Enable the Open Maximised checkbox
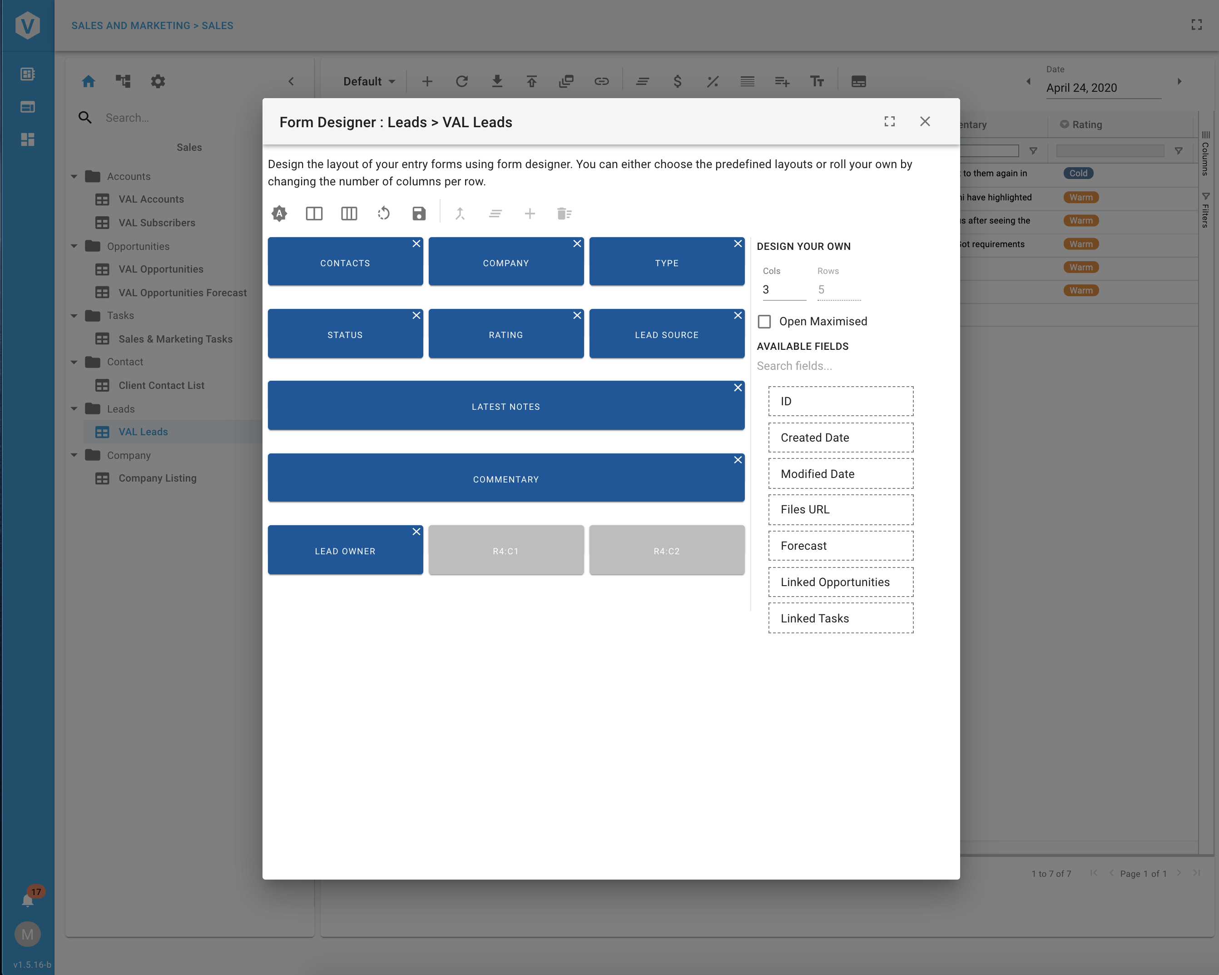 point(764,322)
